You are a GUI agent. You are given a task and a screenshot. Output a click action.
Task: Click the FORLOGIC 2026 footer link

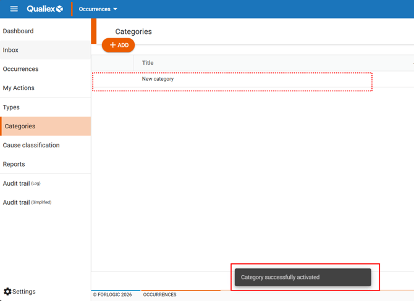click(x=112, y=295)
